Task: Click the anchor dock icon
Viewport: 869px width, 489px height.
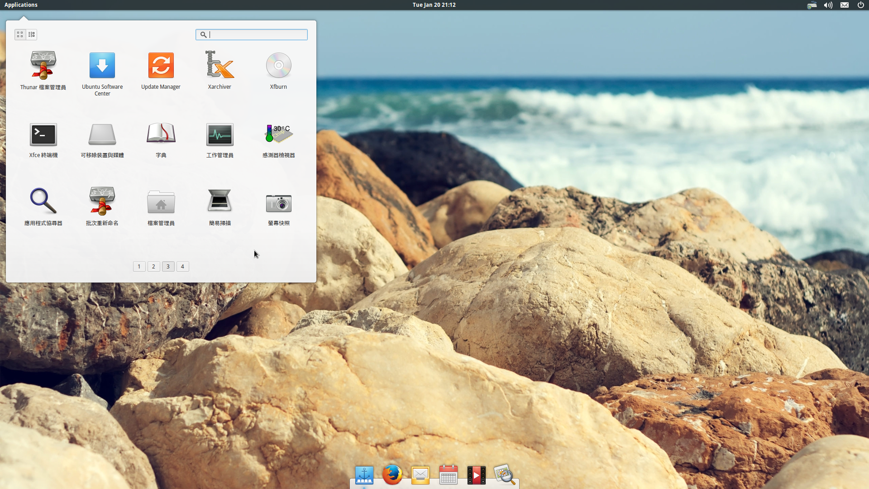Action: (x=364, y=475)
